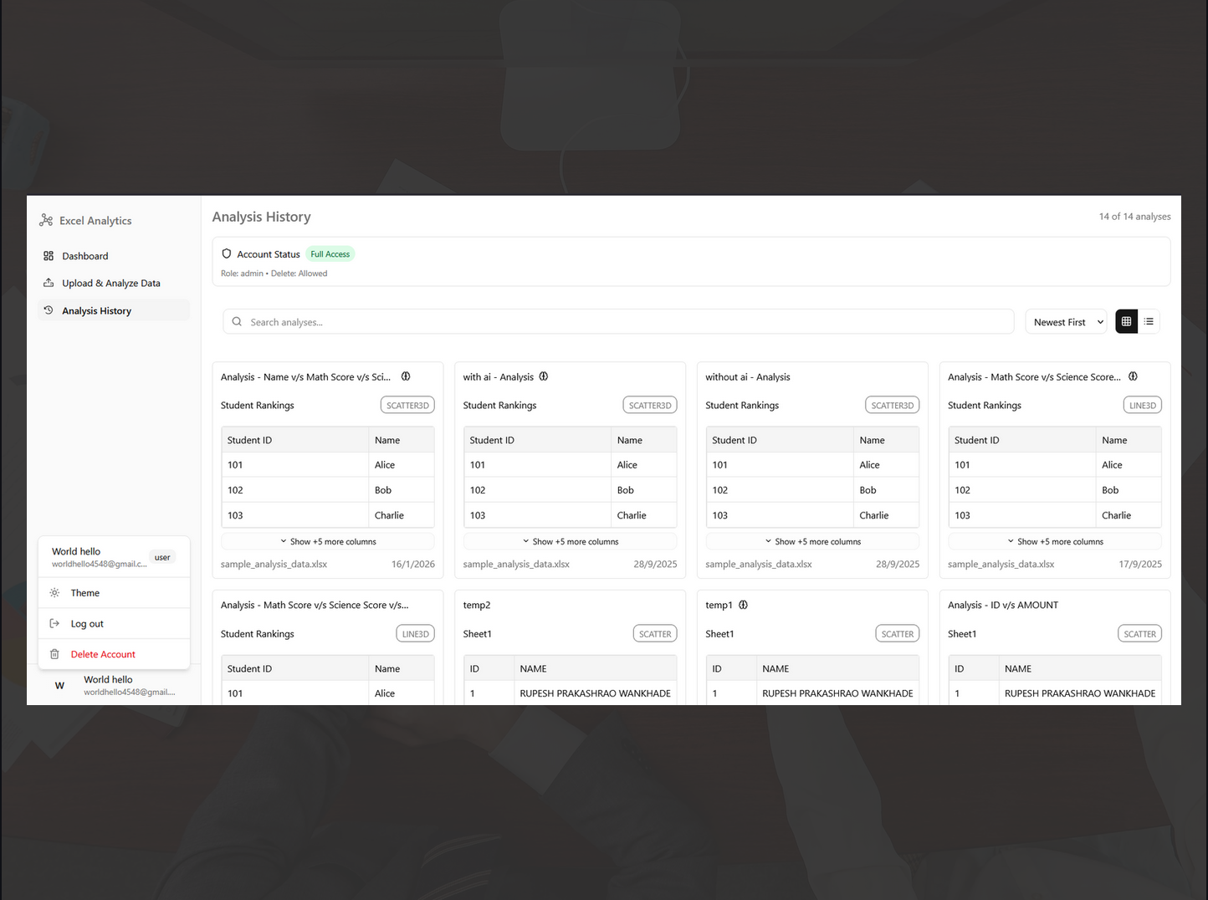Click the Analysis History clock icon

coord(48,310)
